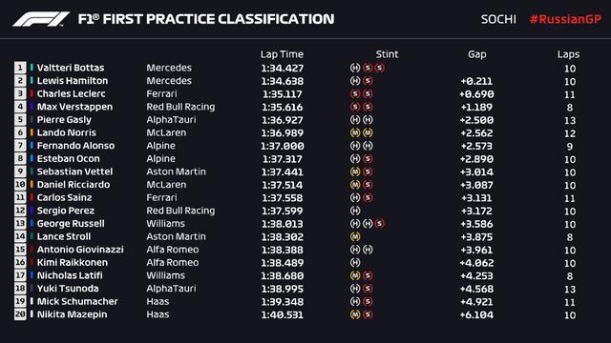Click the Lap Time column header
Viewport: 611px width, 343px height.
tap(282, 54)
